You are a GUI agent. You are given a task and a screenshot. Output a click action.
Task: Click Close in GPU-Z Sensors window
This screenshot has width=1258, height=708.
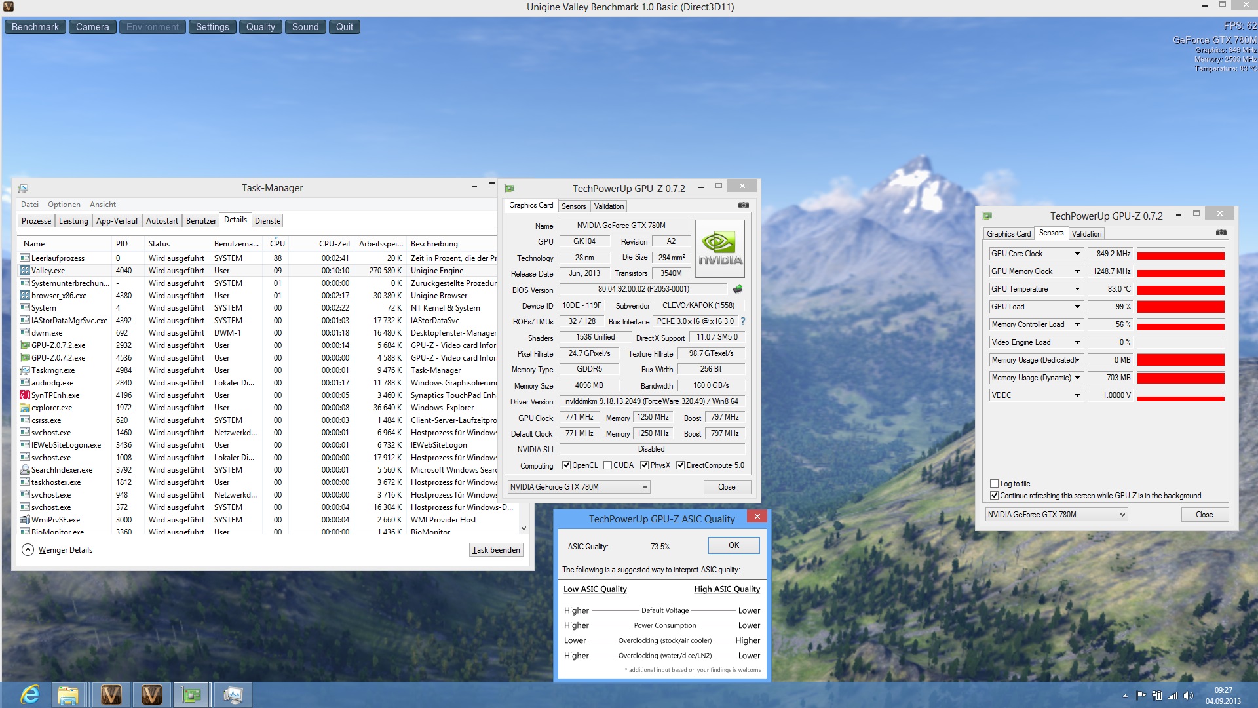pyautogui.click(x=1204, y=515)
